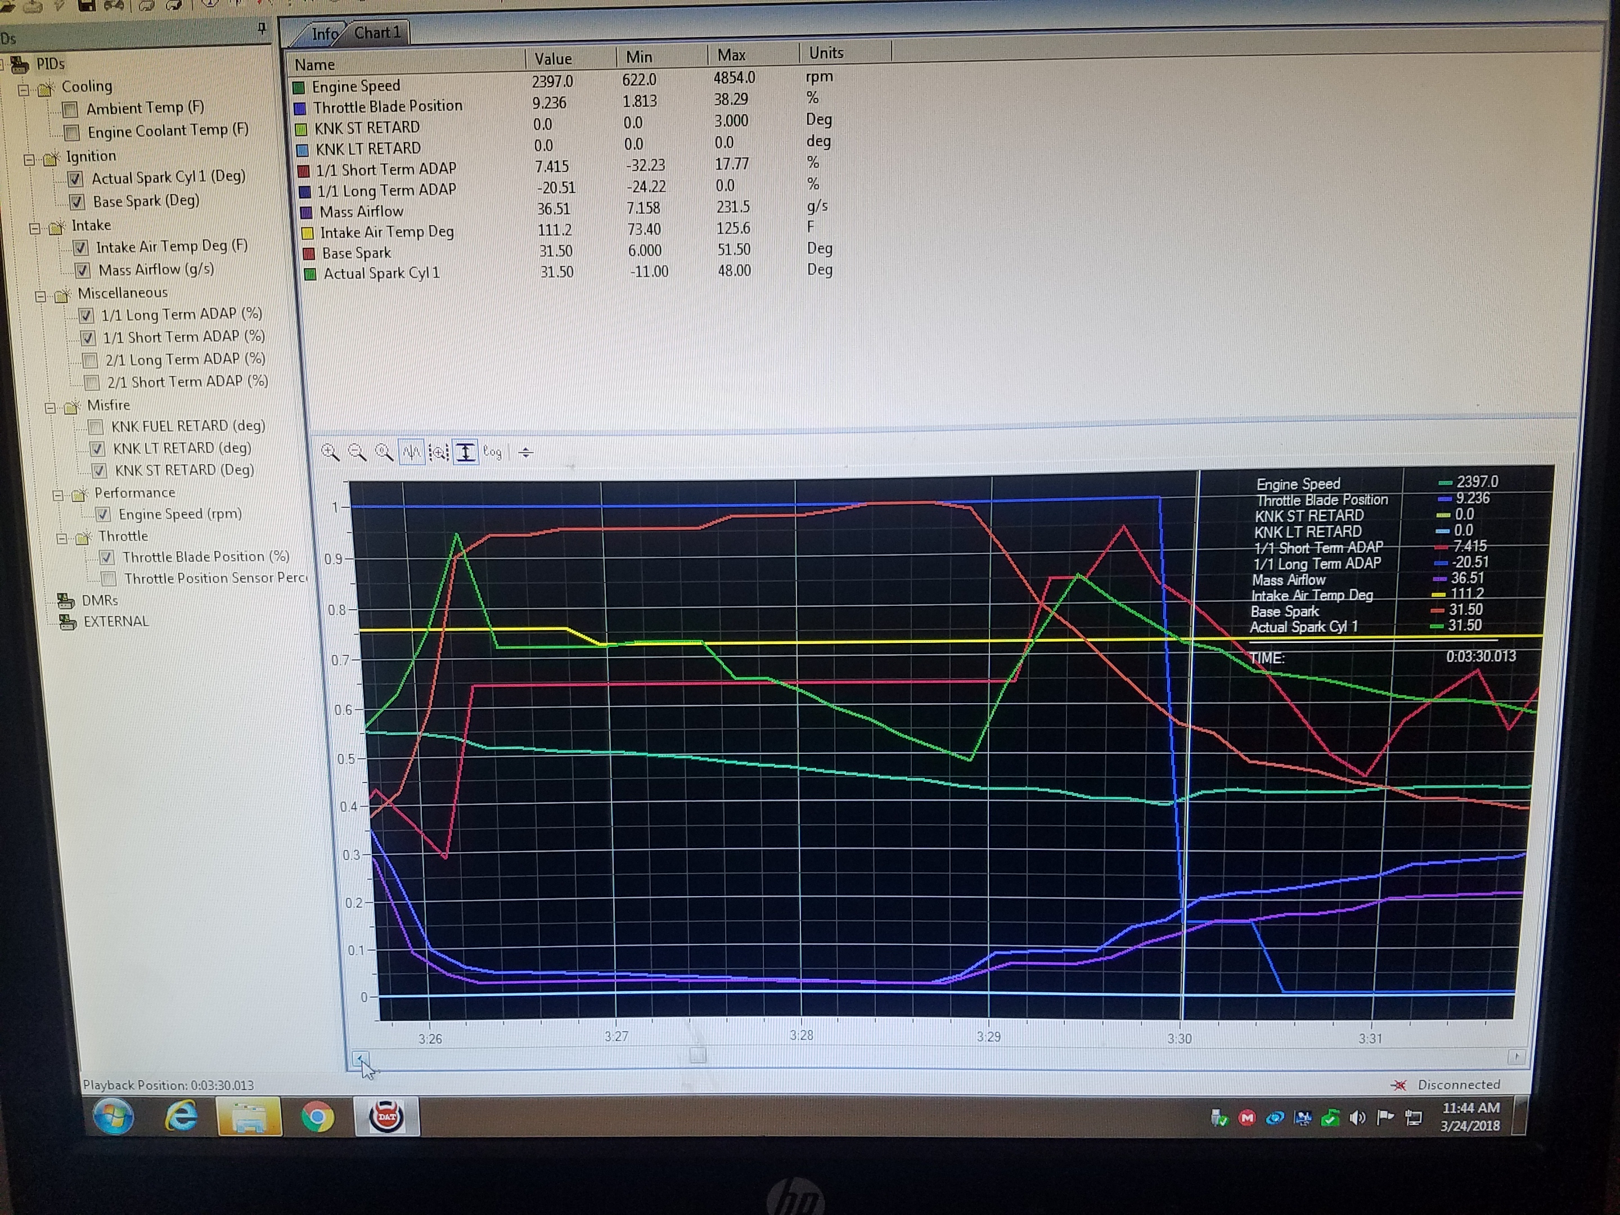Image resolution: width=1620 pixels, height=1215 pixels.
Task: Collapse the Throttle tree group
Action: click(x=62, y=539)
